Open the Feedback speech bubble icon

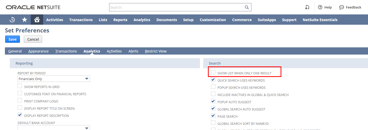point(342,7)
